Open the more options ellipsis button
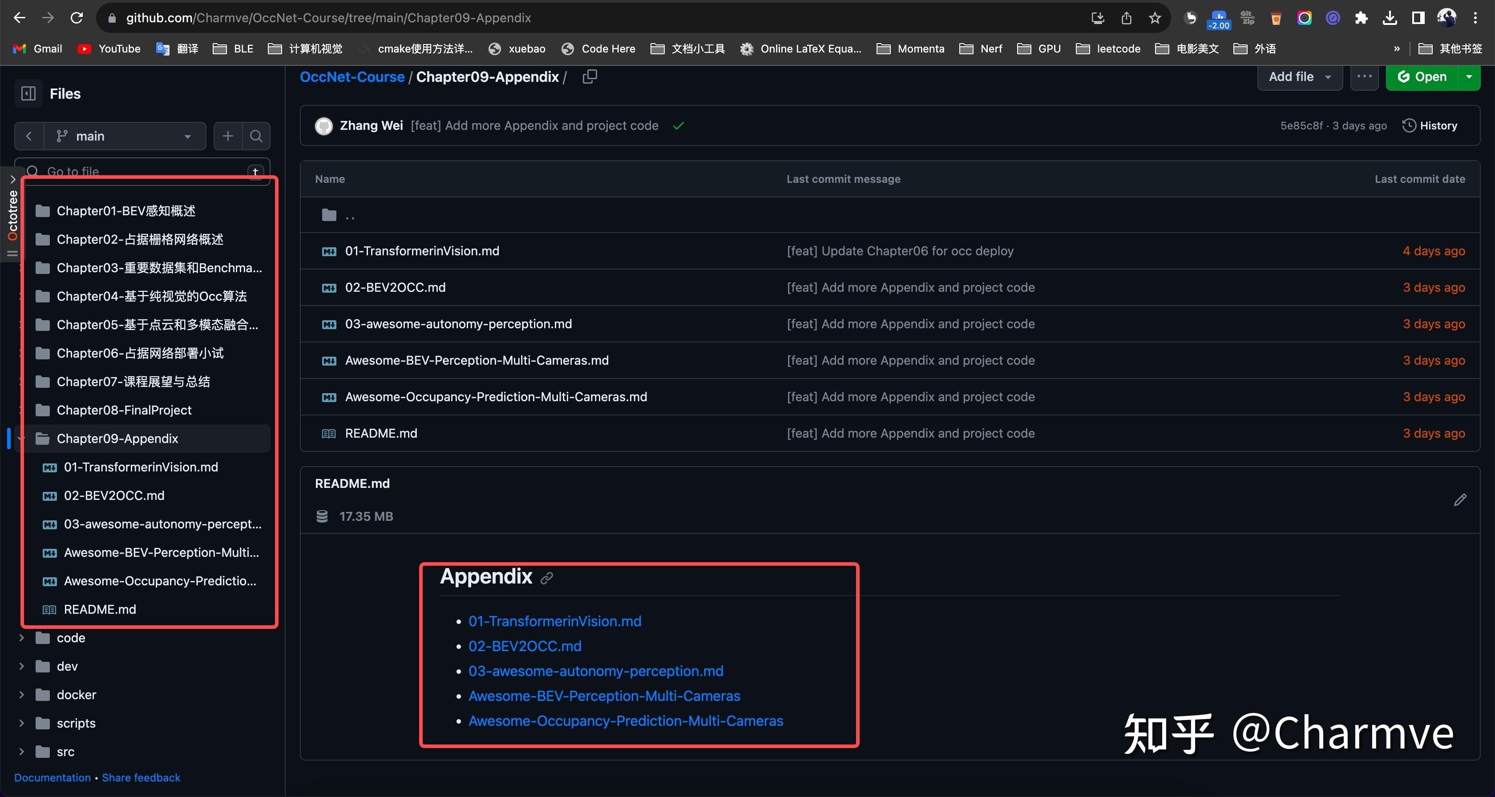The height and width of the screenshot is (797, 1495). point(1364,76)
